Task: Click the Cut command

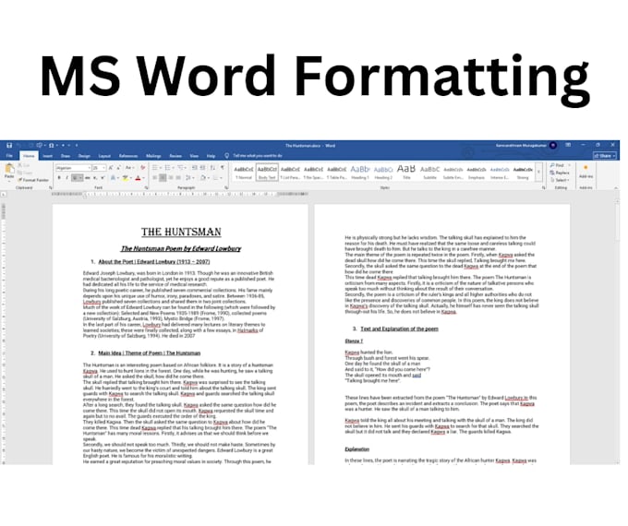Action: [24, 166]
